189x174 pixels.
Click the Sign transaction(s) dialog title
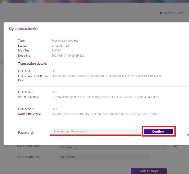[23, 29]
